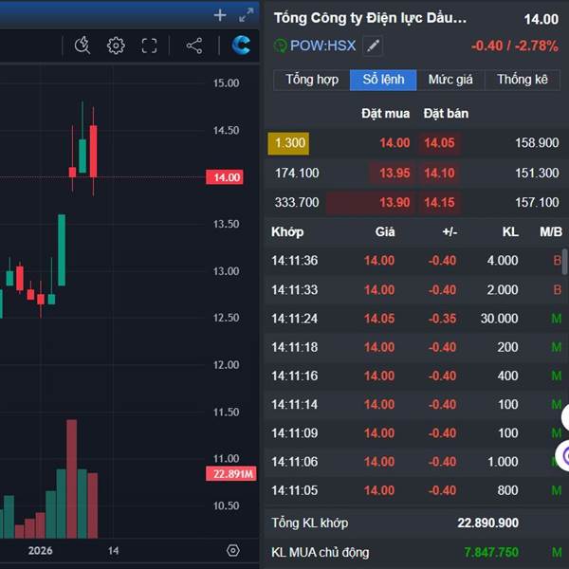Click active buy volume 7.847.750
This screenshot has height=569, width=569.
491,552
